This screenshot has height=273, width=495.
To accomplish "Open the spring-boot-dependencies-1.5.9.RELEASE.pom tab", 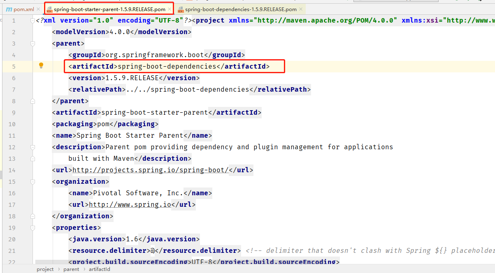I will 241,9.
